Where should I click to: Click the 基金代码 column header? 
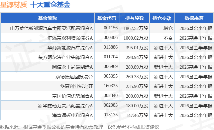pos(107,18)
